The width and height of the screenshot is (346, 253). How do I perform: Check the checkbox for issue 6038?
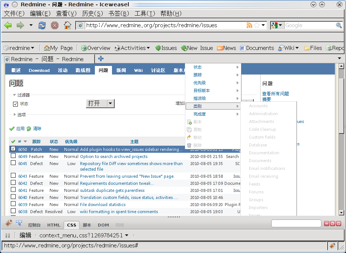click(x=13, y=211)
